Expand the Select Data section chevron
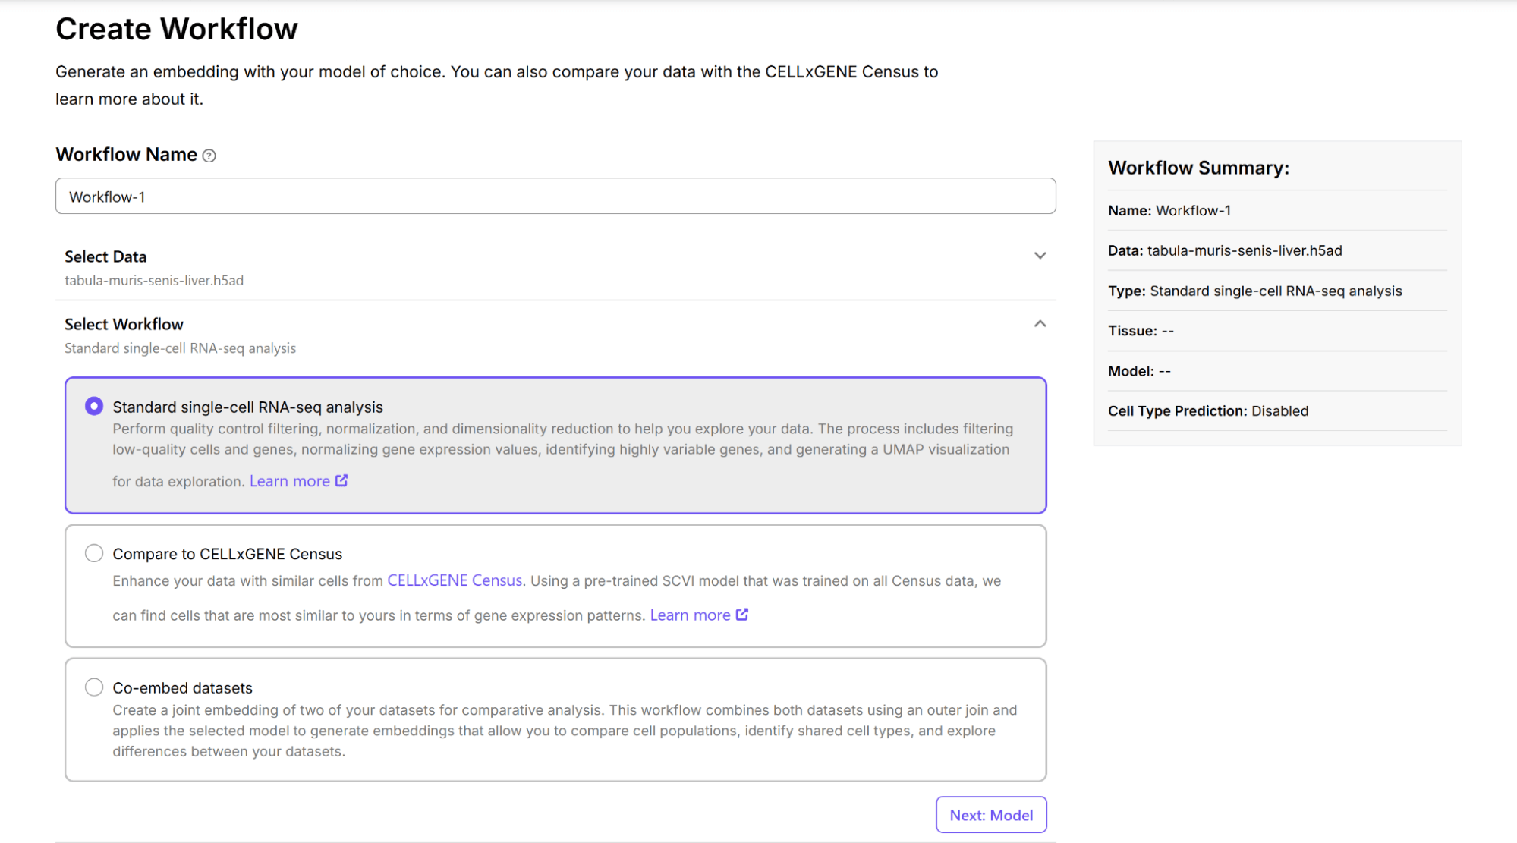 tap(1040, 256)
